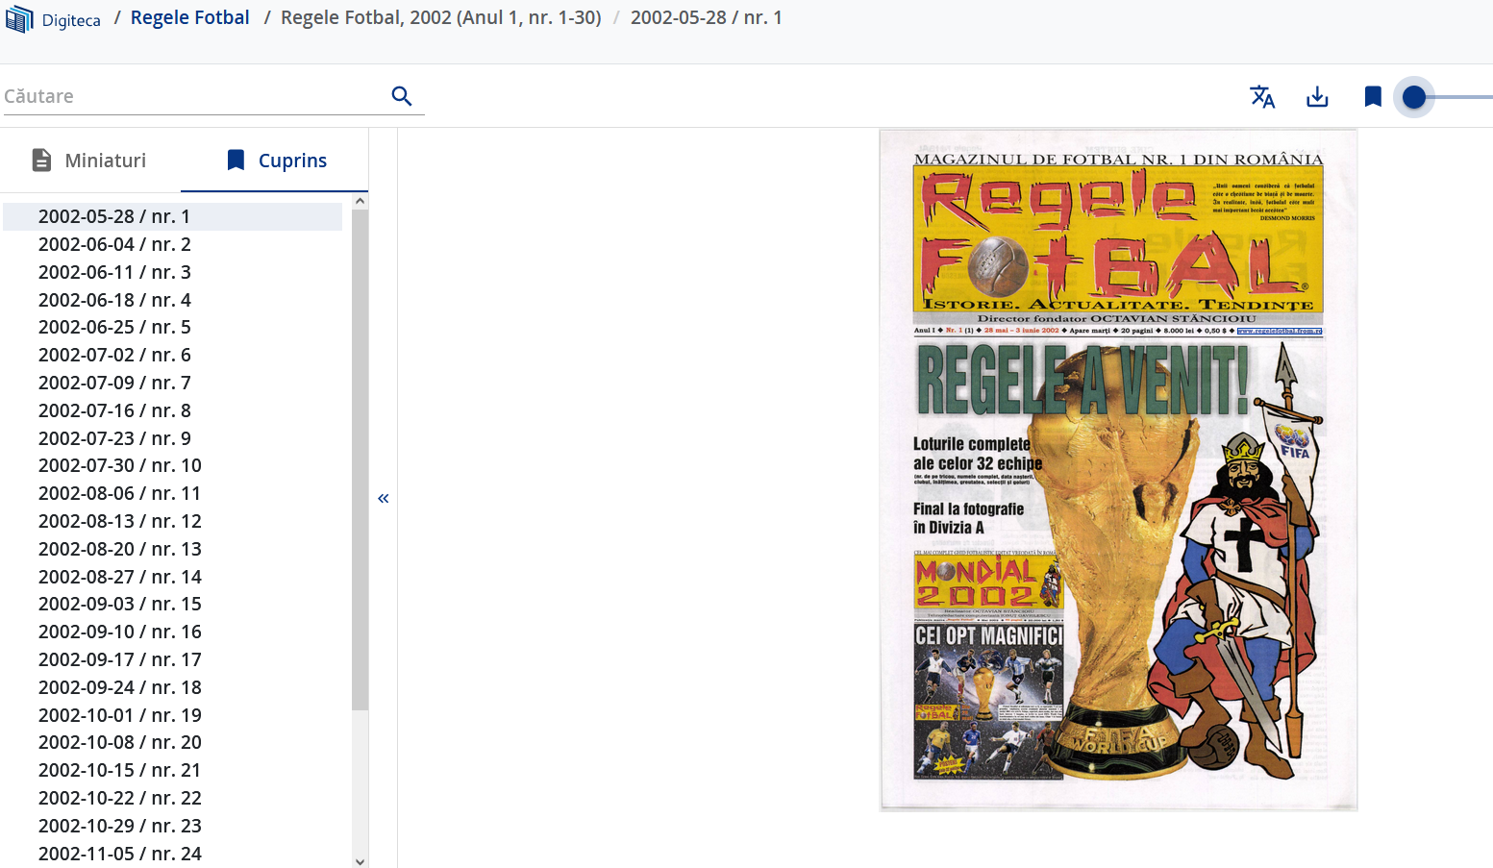Click the 2002-05-28 / nr. 1 breadcrumb
This screenshot has width=1493, height=868.
pyautogui.click(x=707, y=17)
